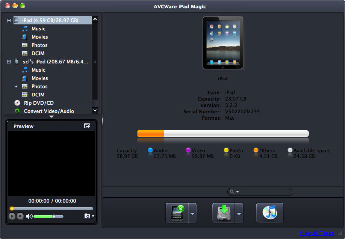This screenshot has width=345, height=239.
Task: Click the blue Audio legend dot
Action: tap(150, 150)
